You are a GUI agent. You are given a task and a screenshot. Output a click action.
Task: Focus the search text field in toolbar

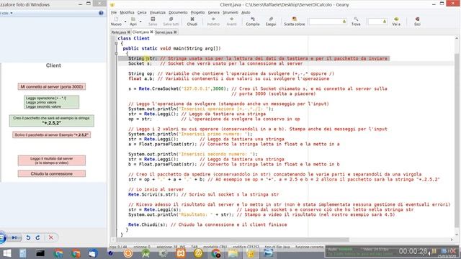328,22
